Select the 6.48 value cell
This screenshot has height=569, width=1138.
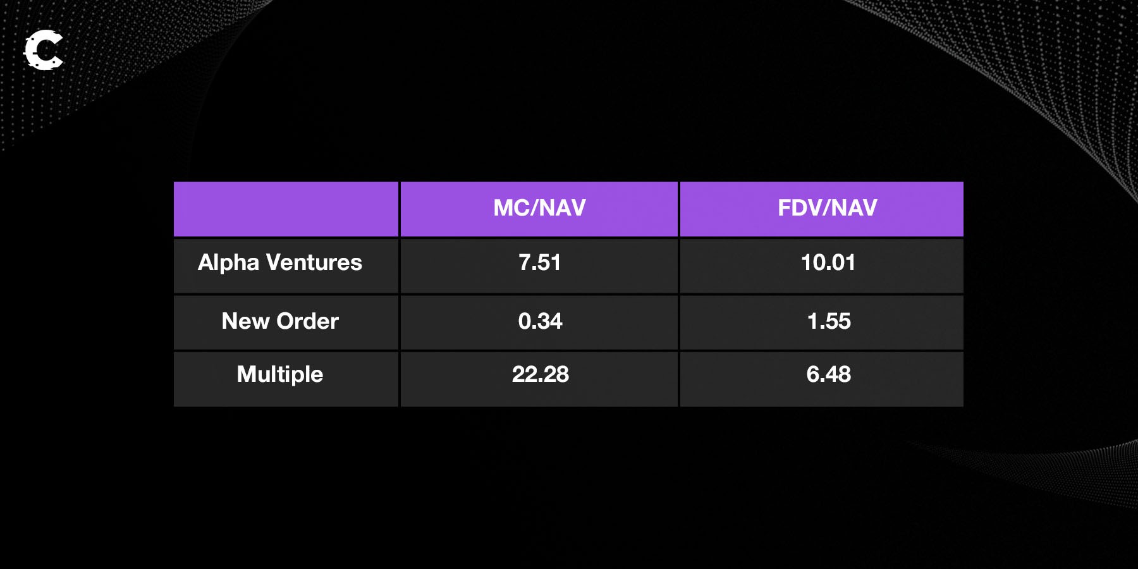click(828, 374)
